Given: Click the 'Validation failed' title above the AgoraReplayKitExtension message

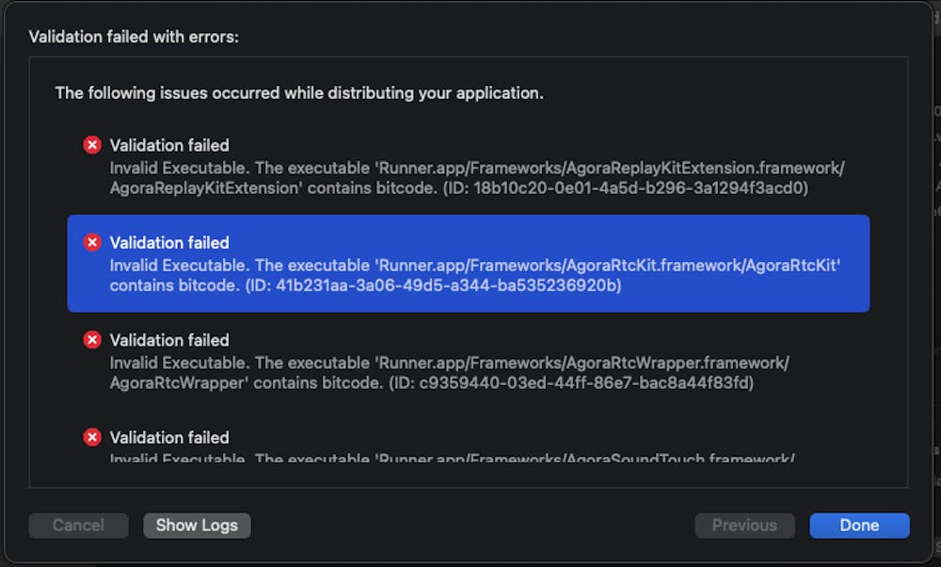Looking at the screenshot, I should [169, 145].
